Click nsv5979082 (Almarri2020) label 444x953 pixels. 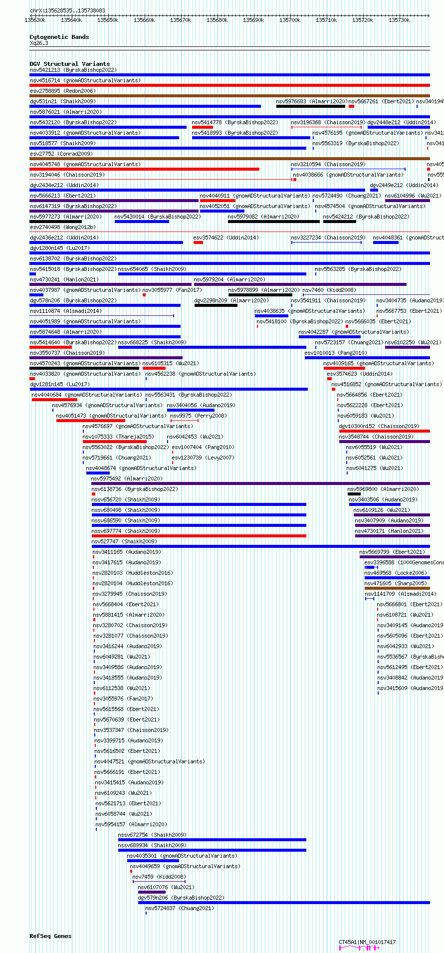pos(263,217)
